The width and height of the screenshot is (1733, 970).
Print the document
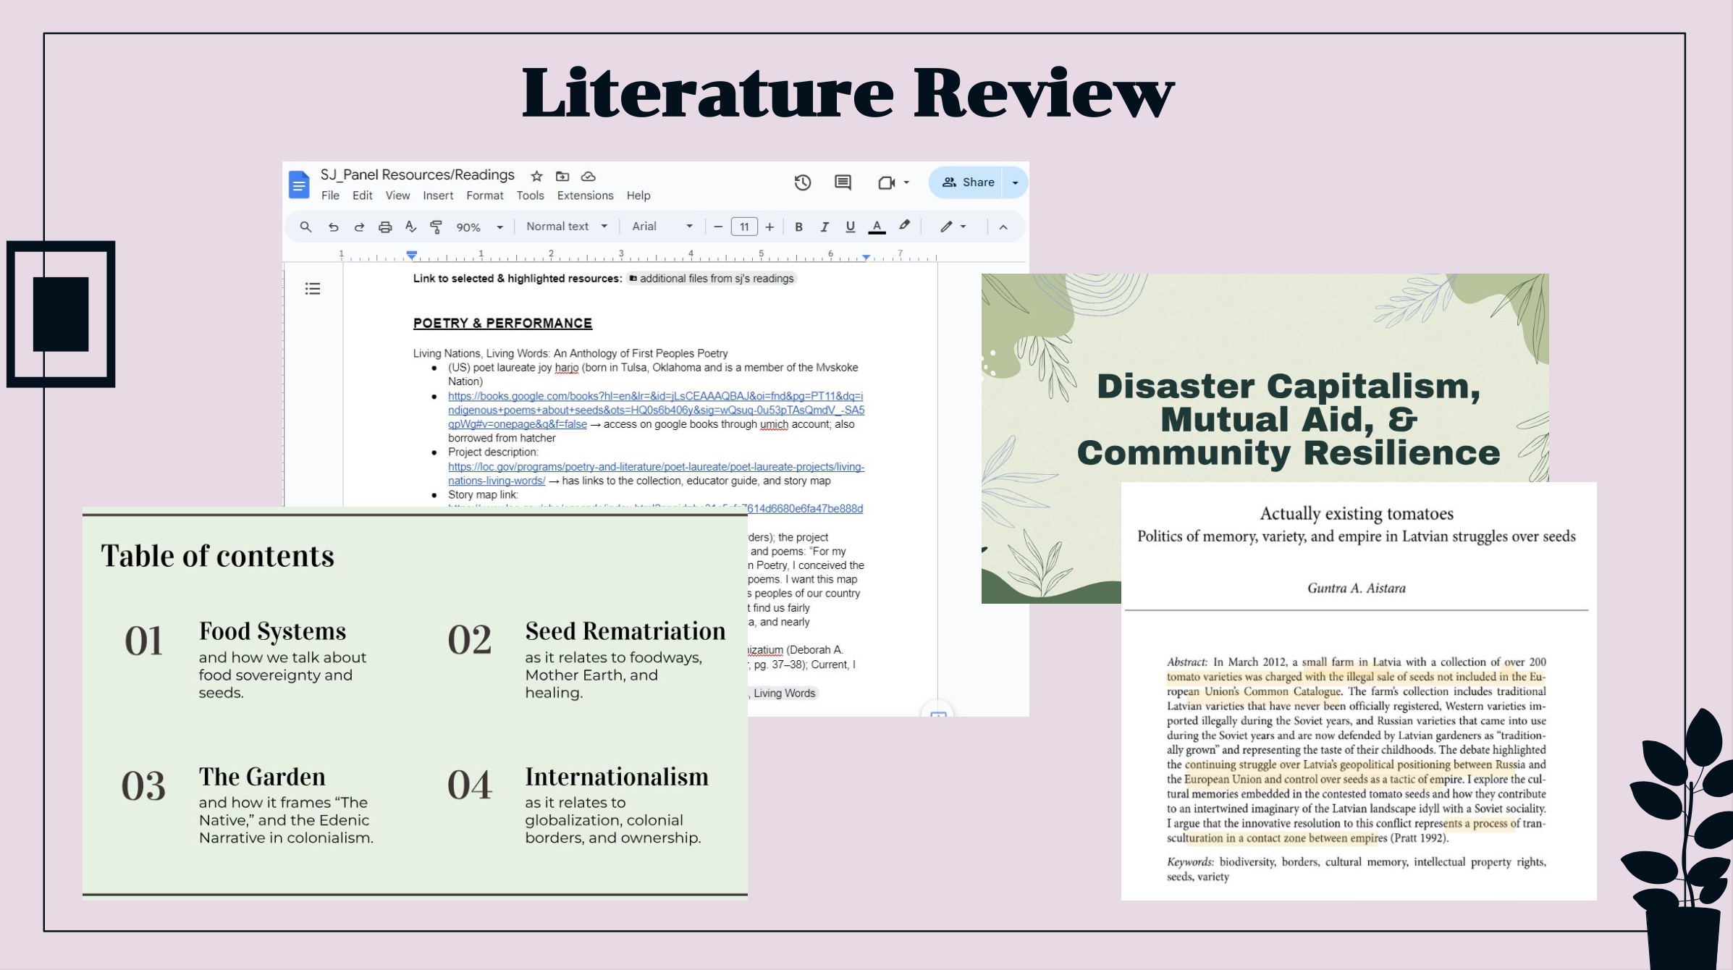point(385,227)
